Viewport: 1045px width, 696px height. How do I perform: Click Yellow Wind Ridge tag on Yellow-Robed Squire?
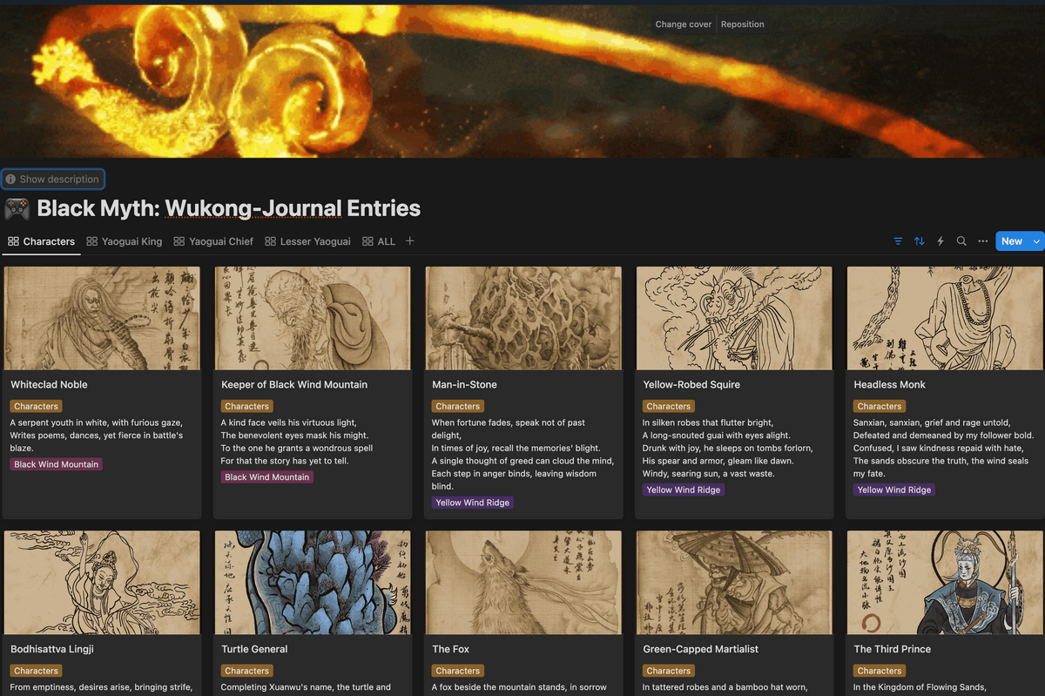tap(684, 490)
